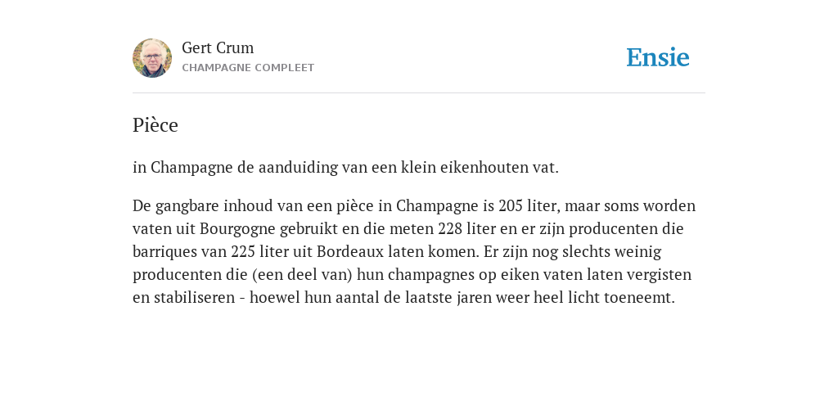Click Gert Crum's round profile photo

coord(152,58)
